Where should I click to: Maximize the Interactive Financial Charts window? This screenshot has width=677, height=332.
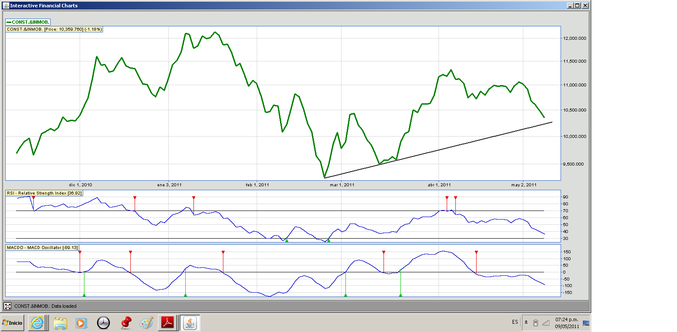577,6
